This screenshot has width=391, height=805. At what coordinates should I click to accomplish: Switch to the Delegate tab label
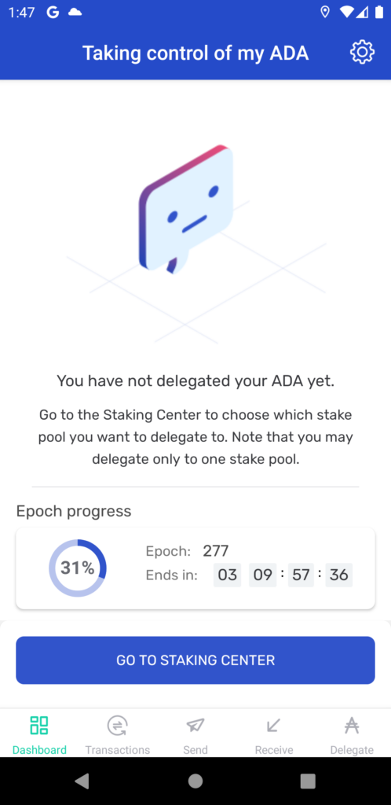pos(352,750)
